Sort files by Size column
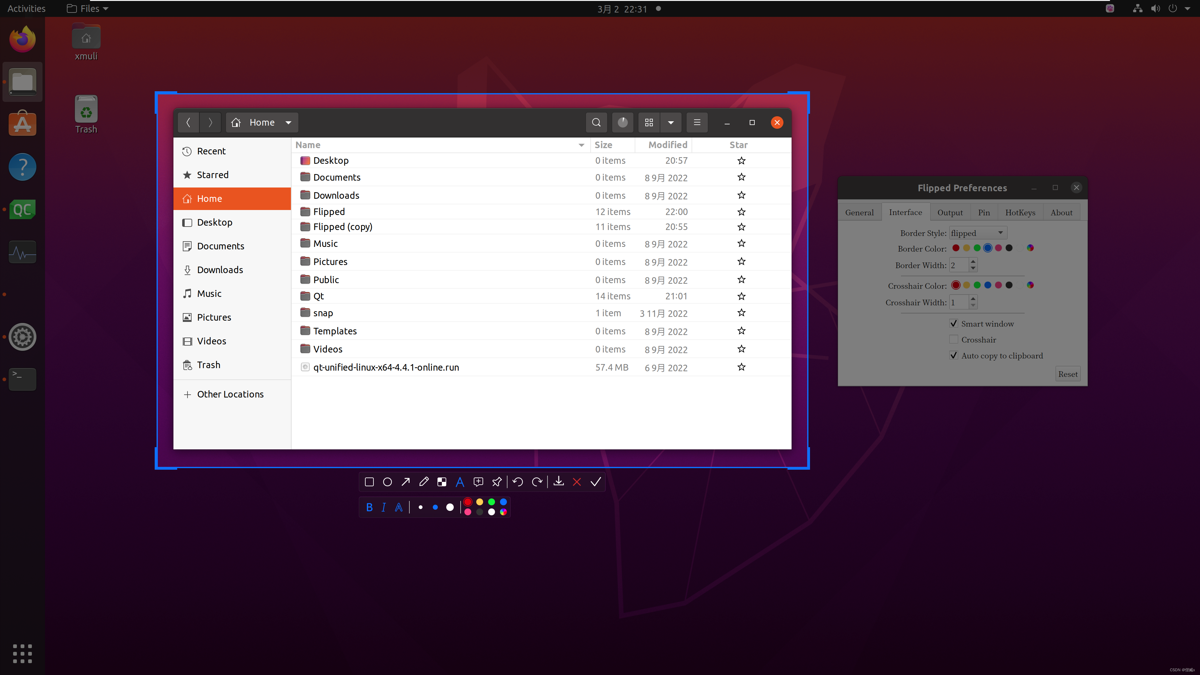Viewport: 1200px width, 675px height. tap(612, 145)
